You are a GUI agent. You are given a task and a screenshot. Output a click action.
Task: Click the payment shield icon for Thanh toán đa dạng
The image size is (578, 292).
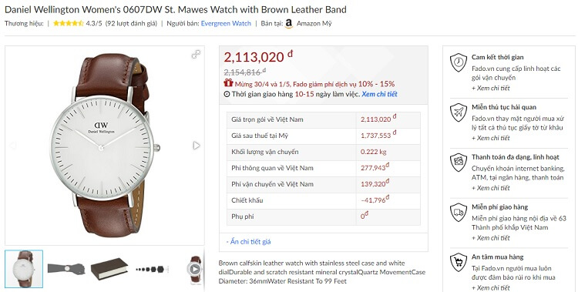point(459,163)
